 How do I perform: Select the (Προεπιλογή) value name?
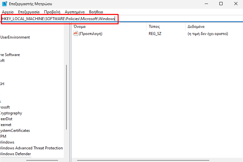[91, 34]
